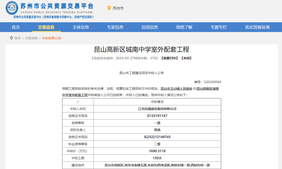Open the 交易信息 navigation tab

[46, 27]
